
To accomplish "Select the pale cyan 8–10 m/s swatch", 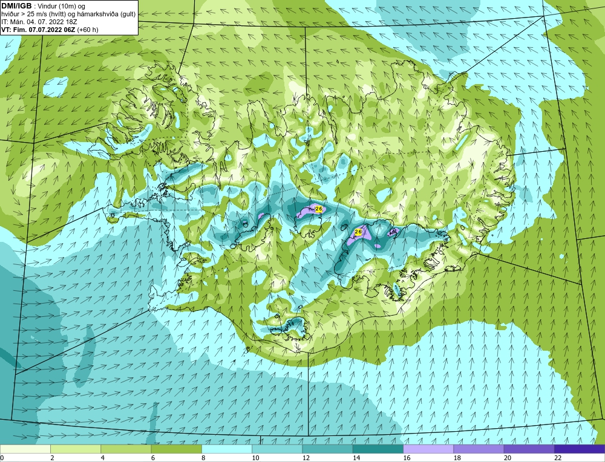I will coord(227,449).
